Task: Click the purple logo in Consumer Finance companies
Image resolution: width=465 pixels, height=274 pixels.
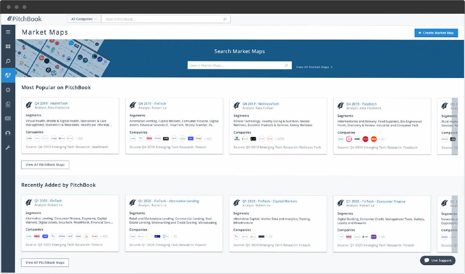Action: point(374,237)
